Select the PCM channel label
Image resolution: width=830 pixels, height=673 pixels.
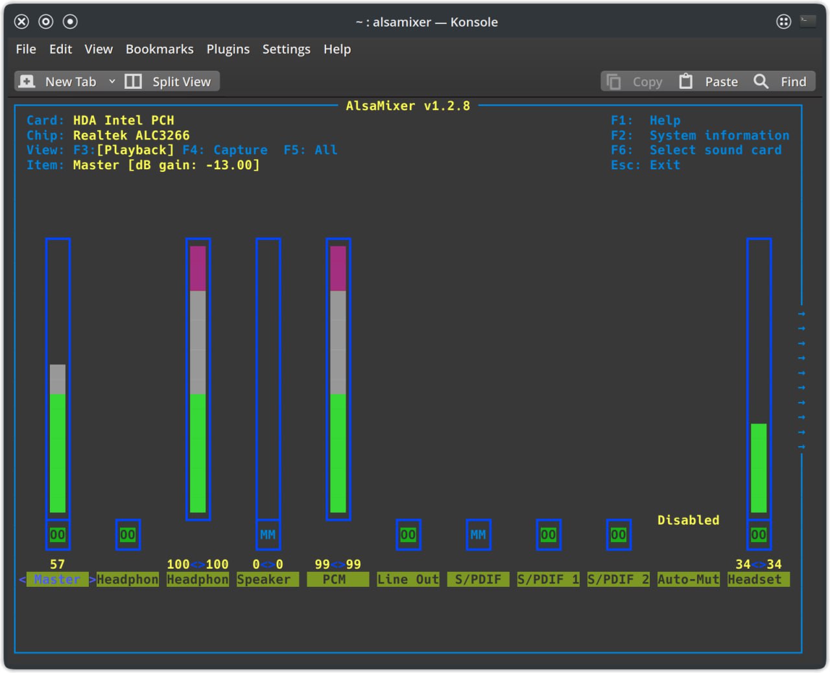coord(338,580)
